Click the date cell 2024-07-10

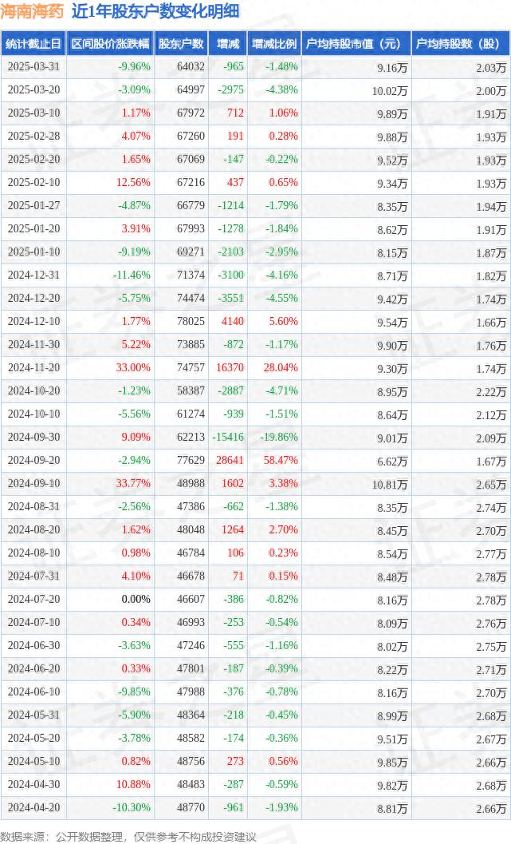[33, 622]
